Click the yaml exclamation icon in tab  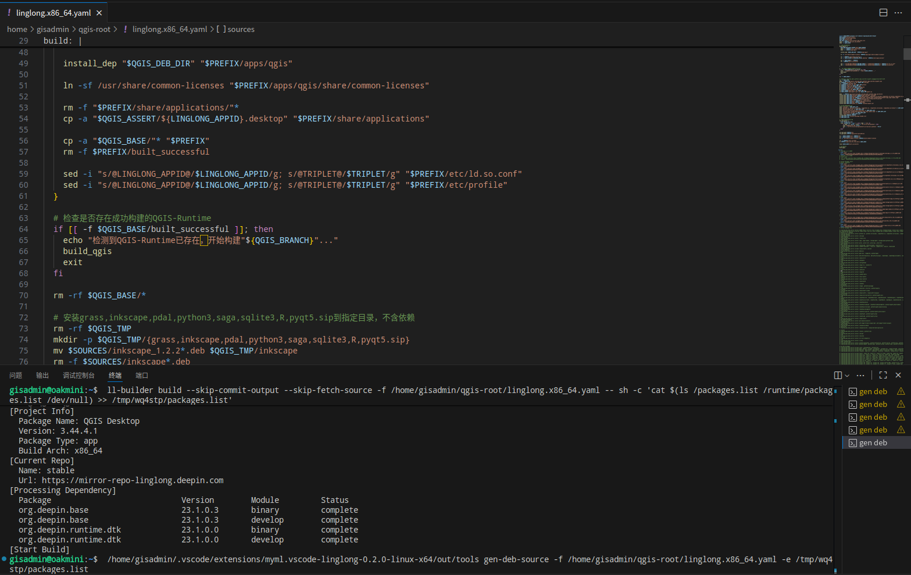pyautogui.click(x=9, y=12)
